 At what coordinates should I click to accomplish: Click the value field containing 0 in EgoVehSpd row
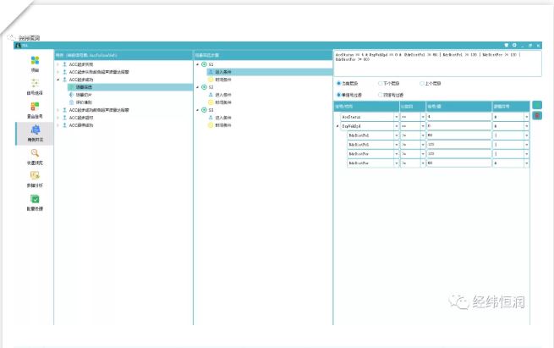(x=459, y=126)
